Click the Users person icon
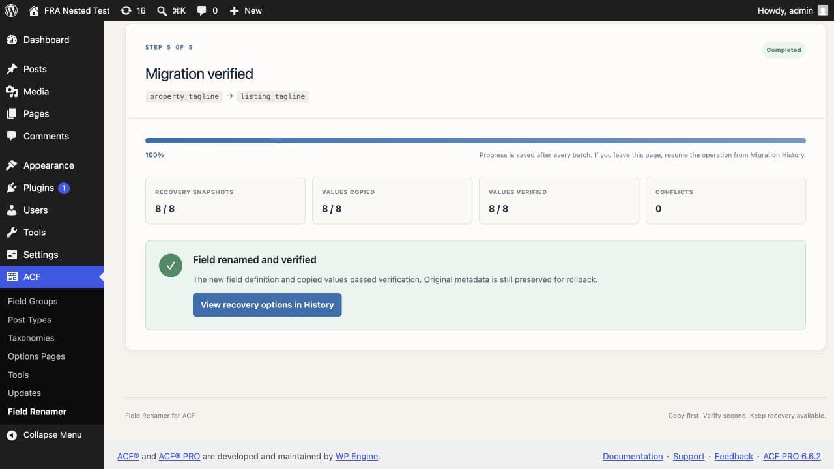The image size is (834, 469). (12, 210)
